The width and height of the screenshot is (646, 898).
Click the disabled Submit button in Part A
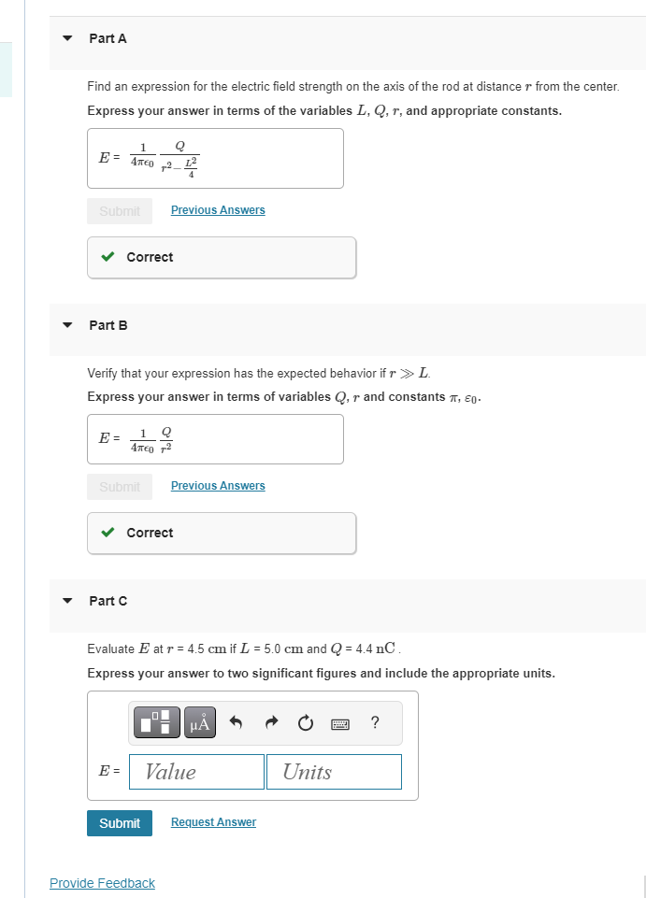[119, 210]
